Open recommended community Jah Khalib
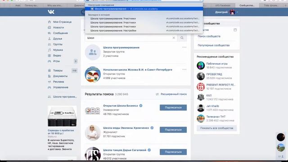Viewport: 288px width, 162px height. (212, 106)
